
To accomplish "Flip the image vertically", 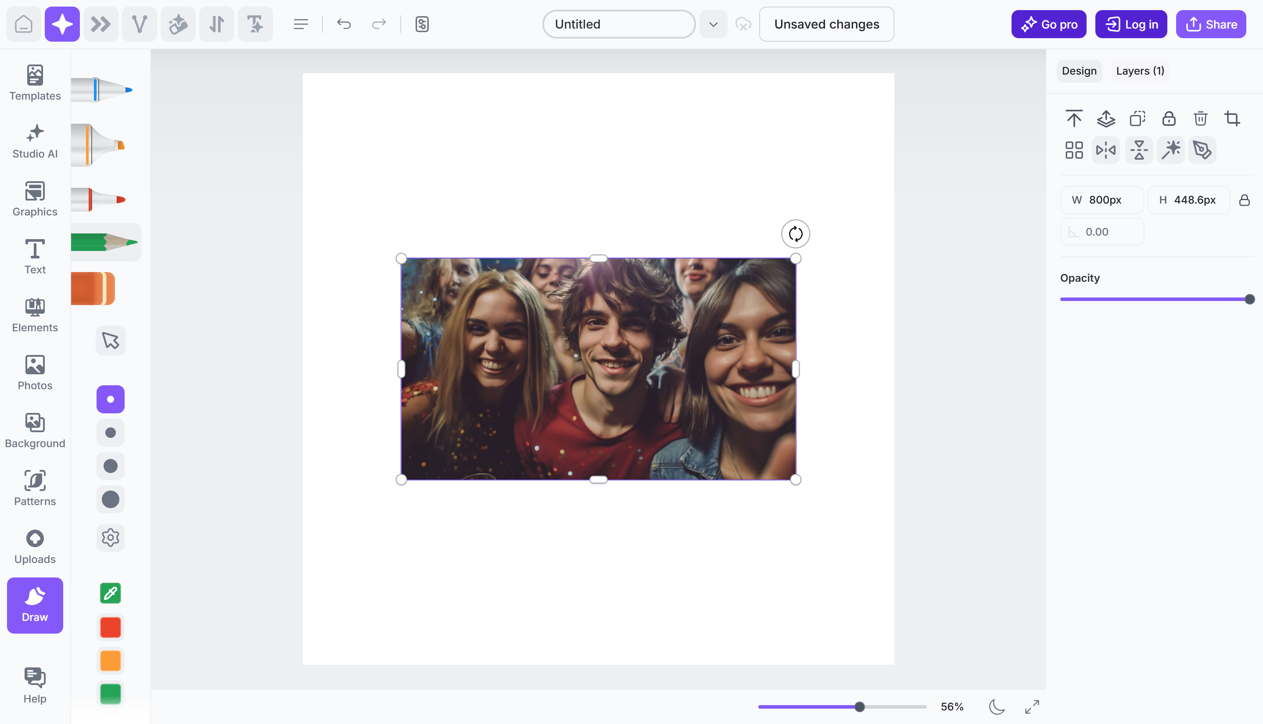I will click(1138, 150).
